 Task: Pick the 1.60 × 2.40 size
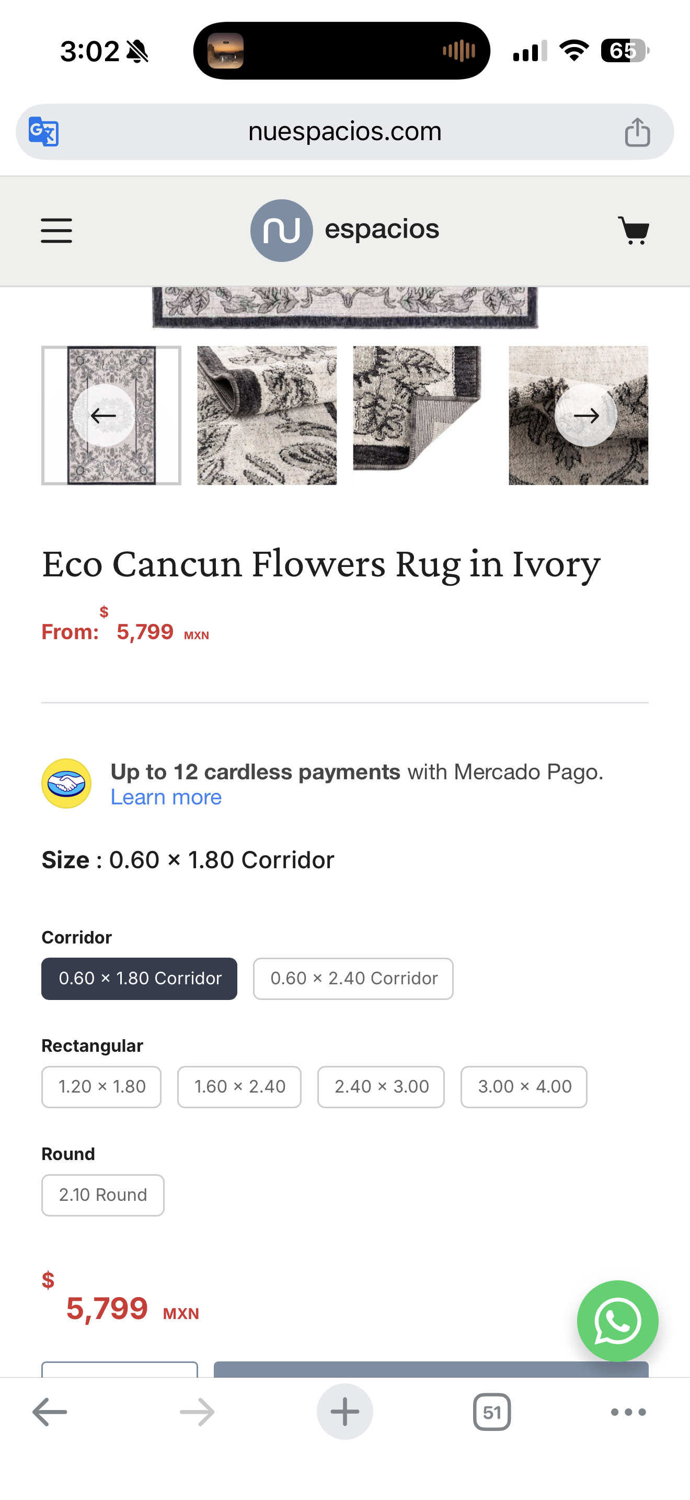pos(239,1087)
